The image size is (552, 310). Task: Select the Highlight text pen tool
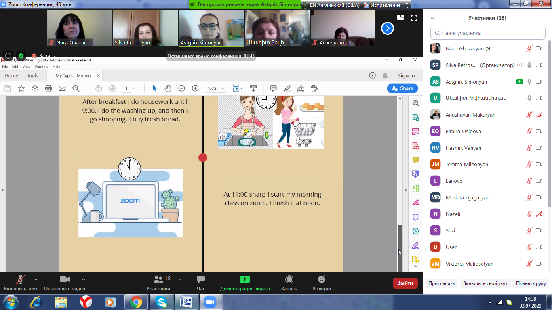coord(287,88)
